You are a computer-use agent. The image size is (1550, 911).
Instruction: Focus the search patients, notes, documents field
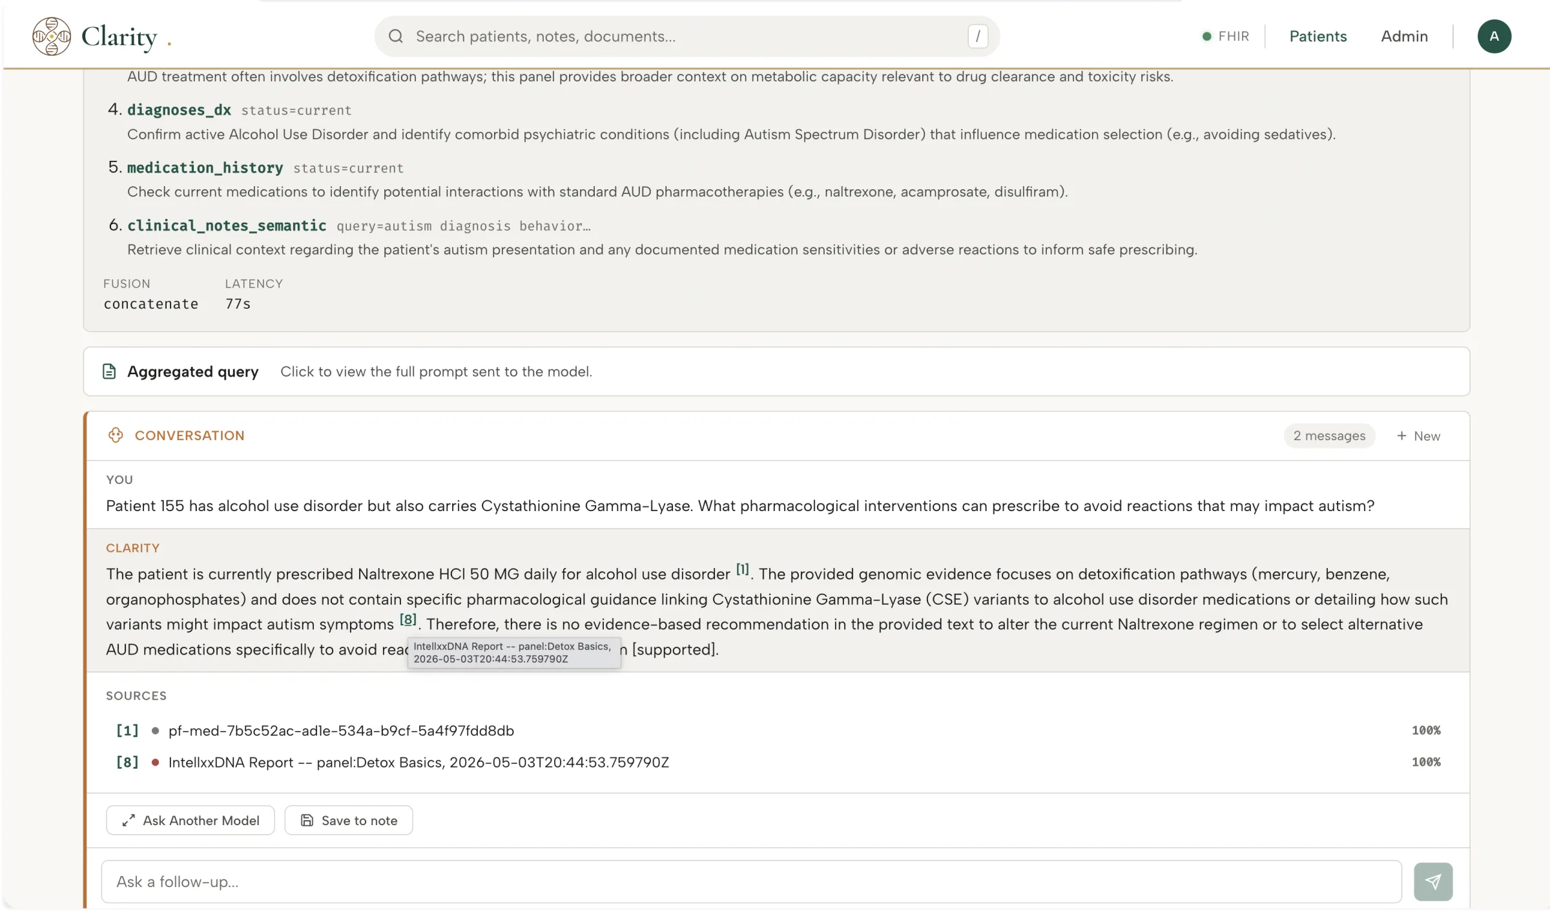point(687,36)
